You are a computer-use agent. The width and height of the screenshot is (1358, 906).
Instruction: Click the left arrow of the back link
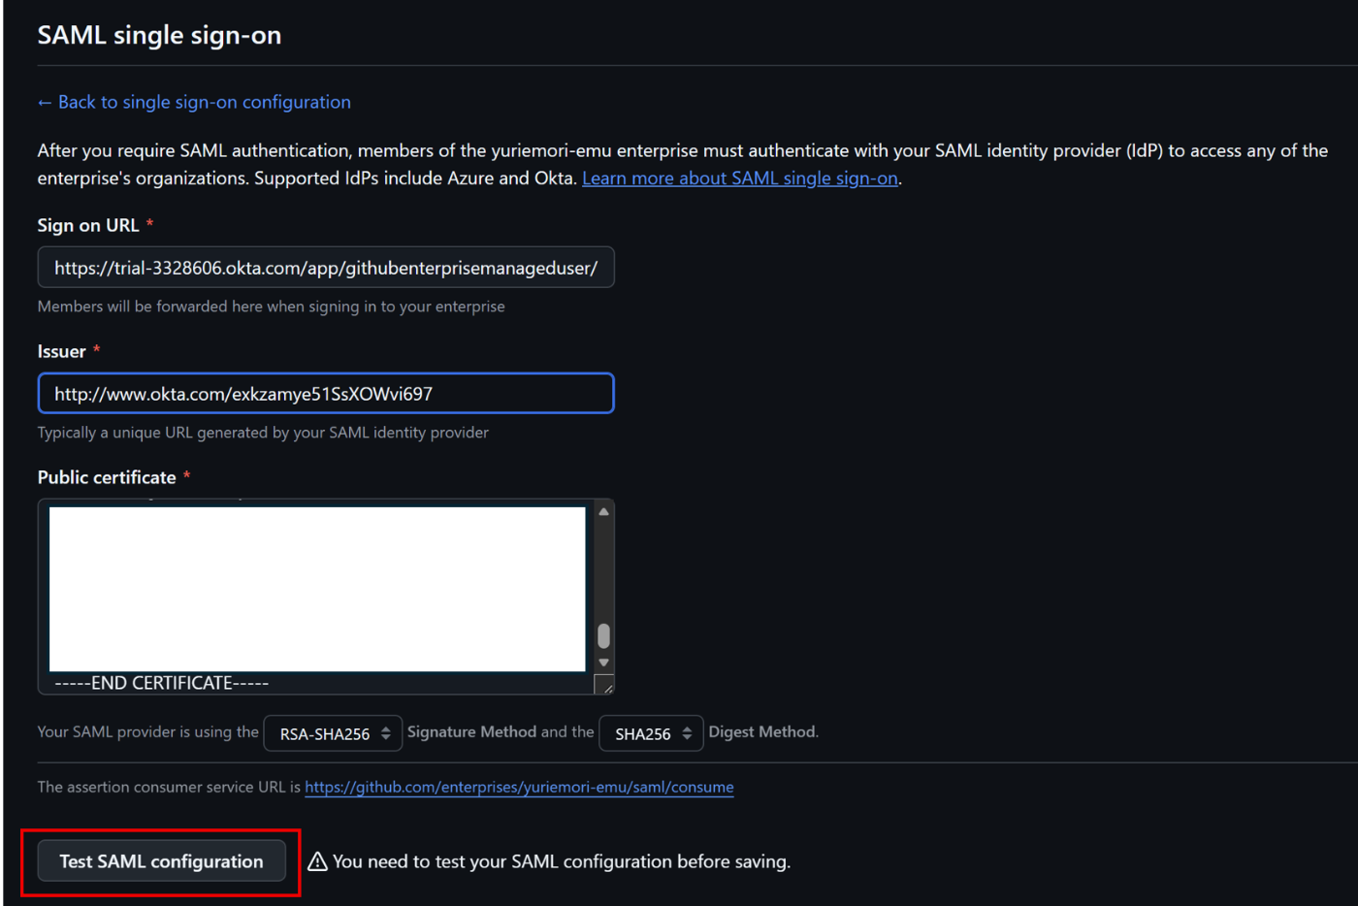coord(45,102)
